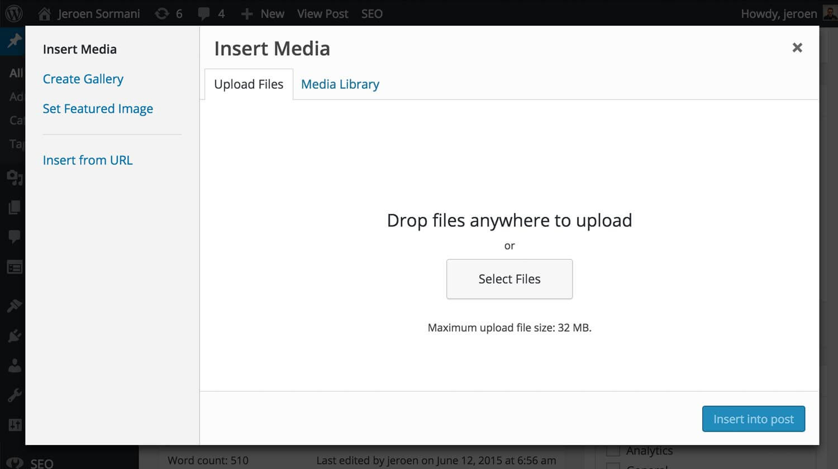This screenshot has width=838, height=469.
Task: Open the Create Gallery link
Action: 83,79
